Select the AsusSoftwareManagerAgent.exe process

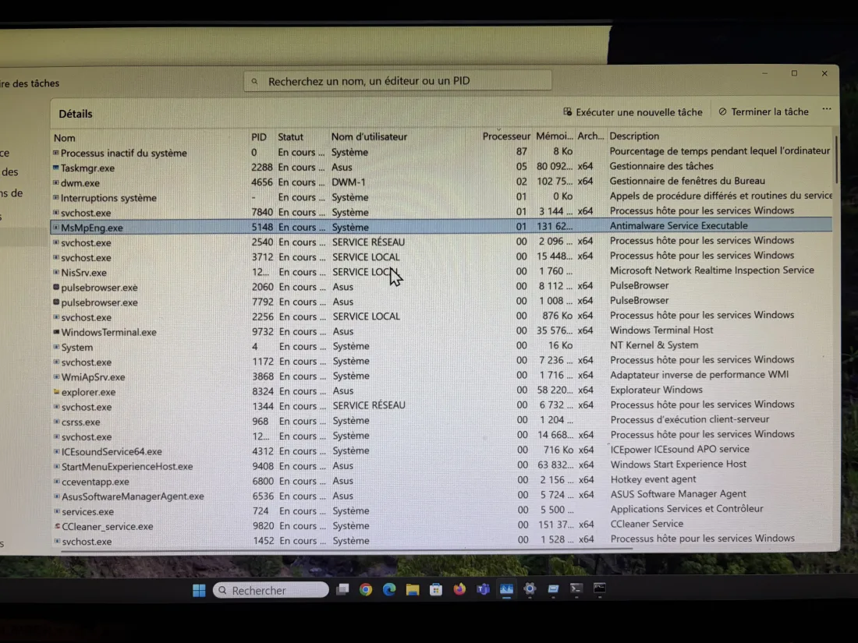441,496
